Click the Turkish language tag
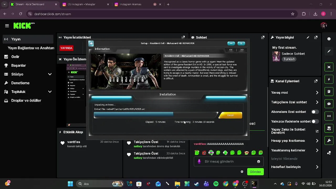The width and height of the screenshot is (336, 189). pos(289,59)
